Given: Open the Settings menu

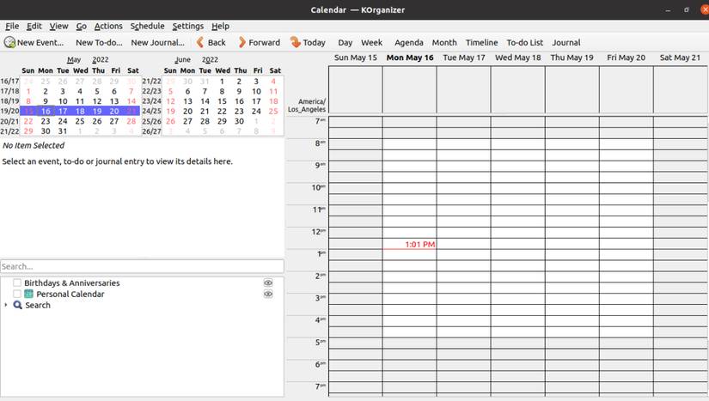Looking at the screenshot, I should (x=188, y=27).
